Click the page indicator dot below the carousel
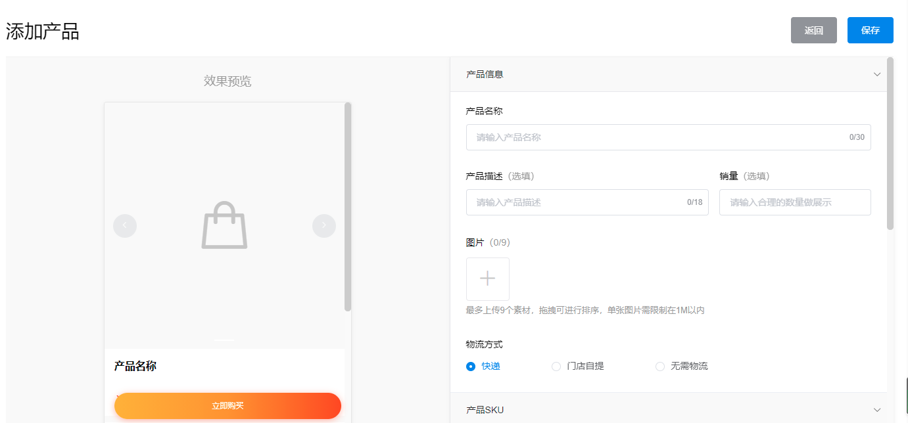The image size is (908, 423). click(224, 340)
